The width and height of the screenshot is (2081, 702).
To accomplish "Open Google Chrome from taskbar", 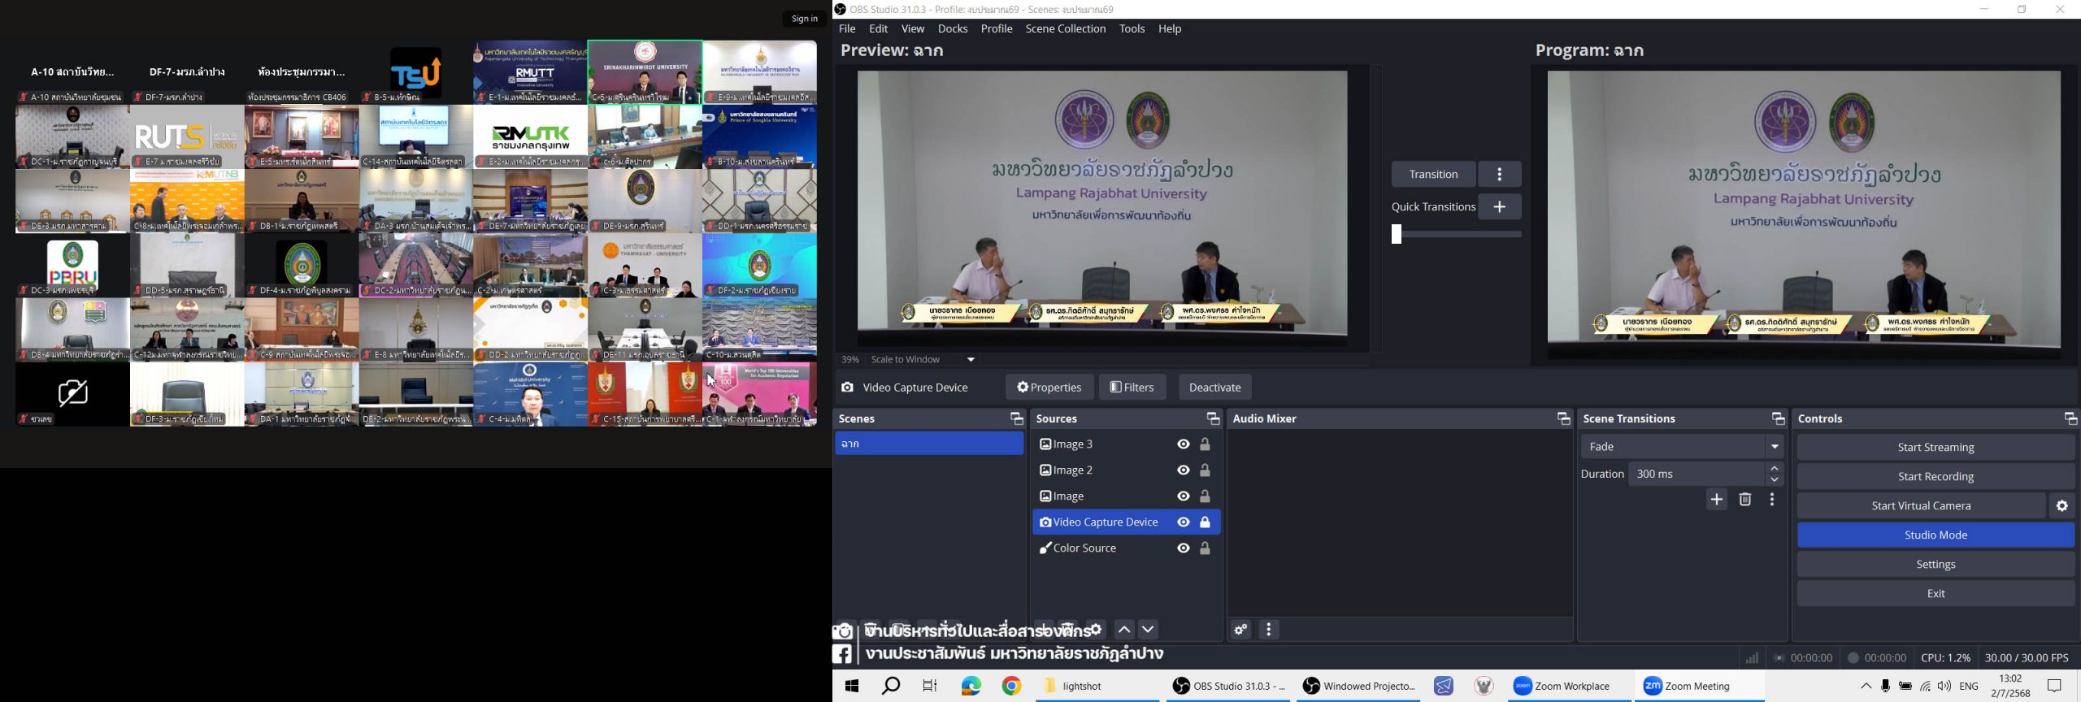I will point(1011,687).
